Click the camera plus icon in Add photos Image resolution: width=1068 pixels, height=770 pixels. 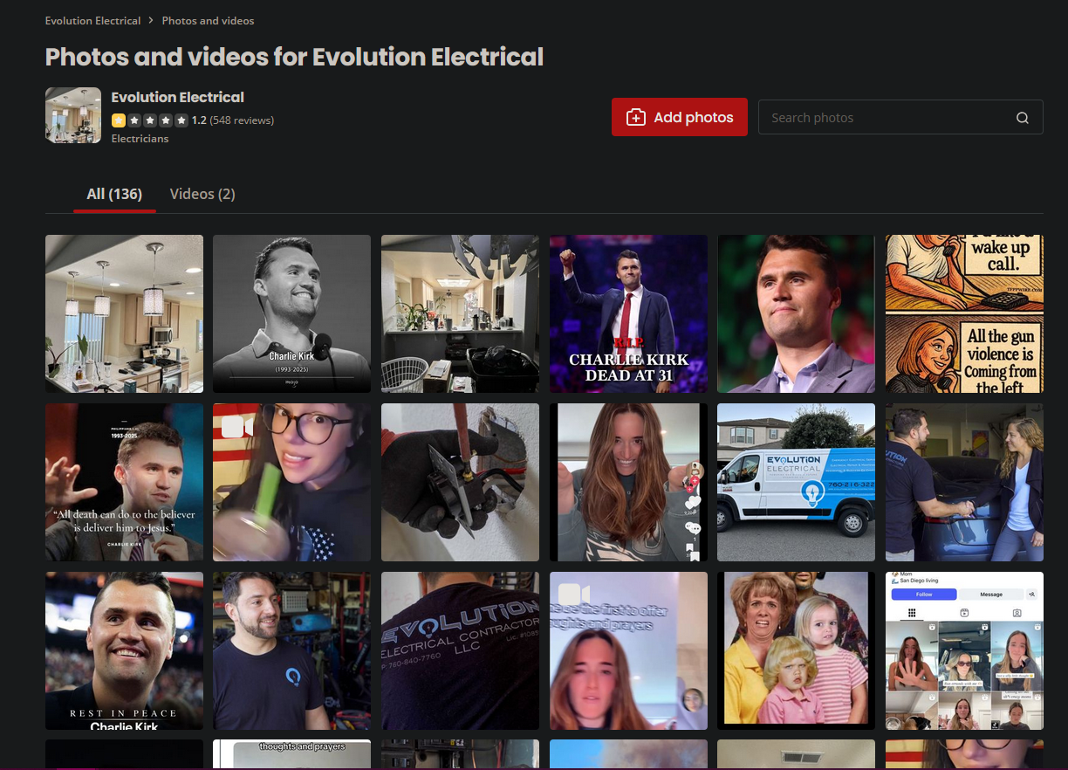pos(636,117)
